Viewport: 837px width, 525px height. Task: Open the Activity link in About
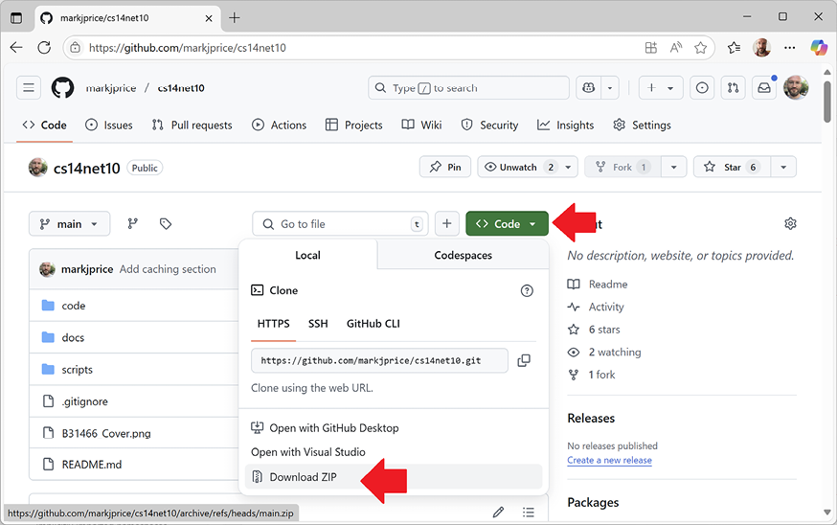[596, 308]
